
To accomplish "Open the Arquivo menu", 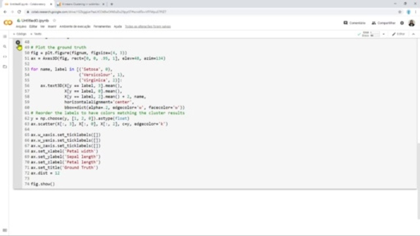I will point(21,27).
